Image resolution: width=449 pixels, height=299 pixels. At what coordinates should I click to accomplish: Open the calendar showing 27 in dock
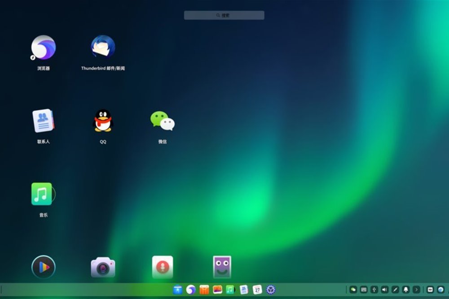coord(257,290)
